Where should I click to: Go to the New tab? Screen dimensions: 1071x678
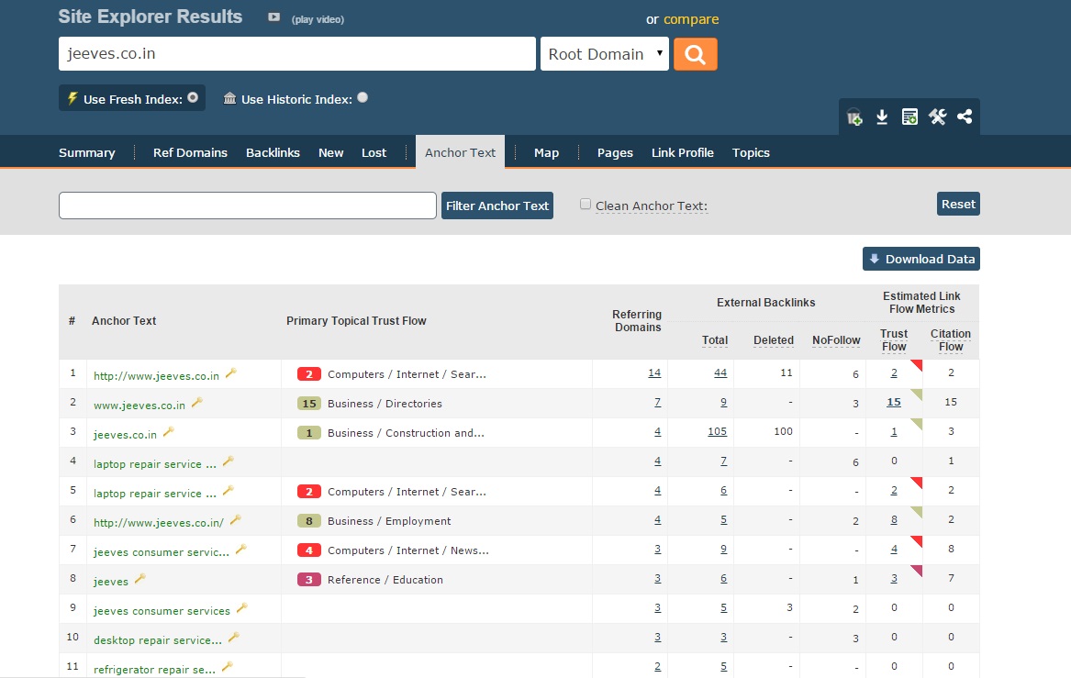(x=330, y=153)
